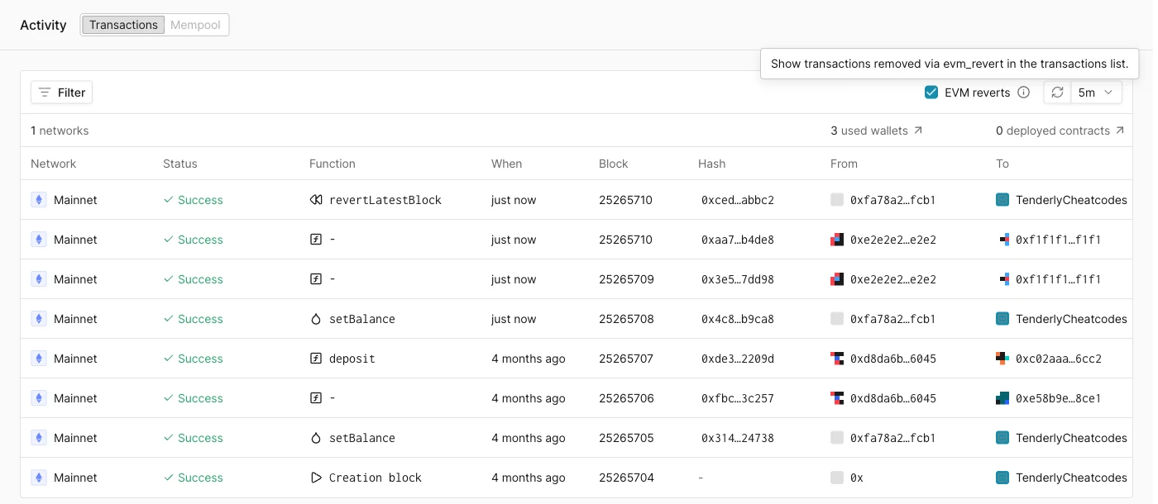The width and height of the screenshot is (1158, 504).
Task: Click the recipient avatar for 0xe58b9e…8ce1
Action: [x=1002, y=398]
